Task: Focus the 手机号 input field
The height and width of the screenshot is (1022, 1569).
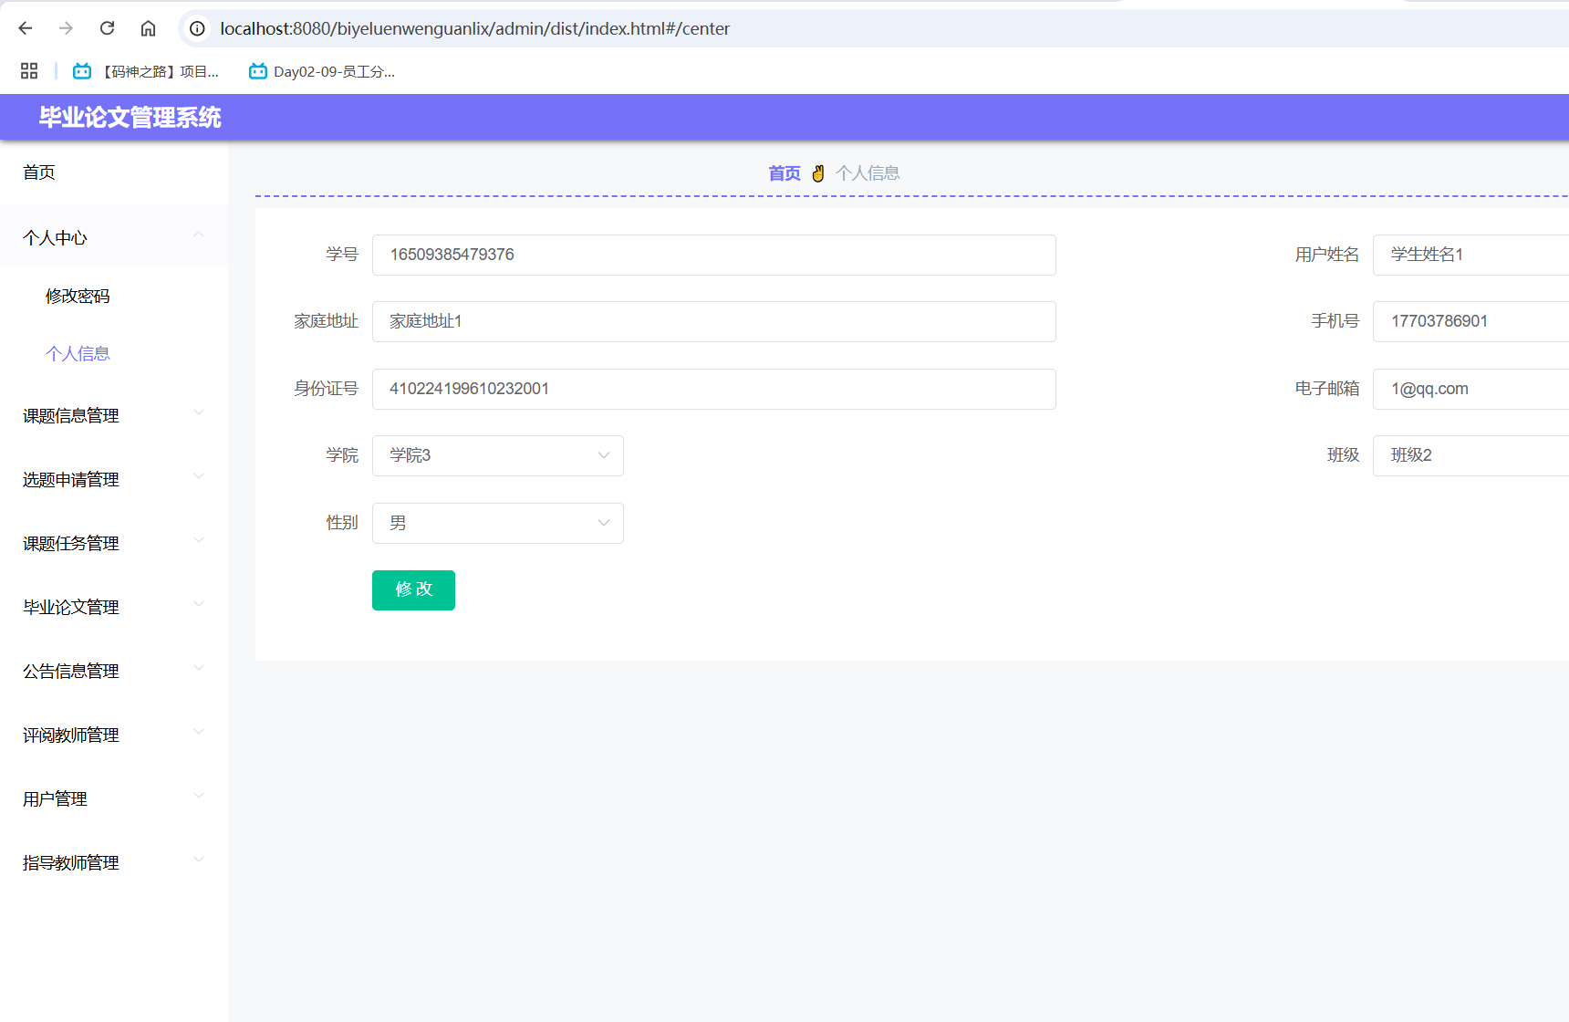Action: point(1470,321)
